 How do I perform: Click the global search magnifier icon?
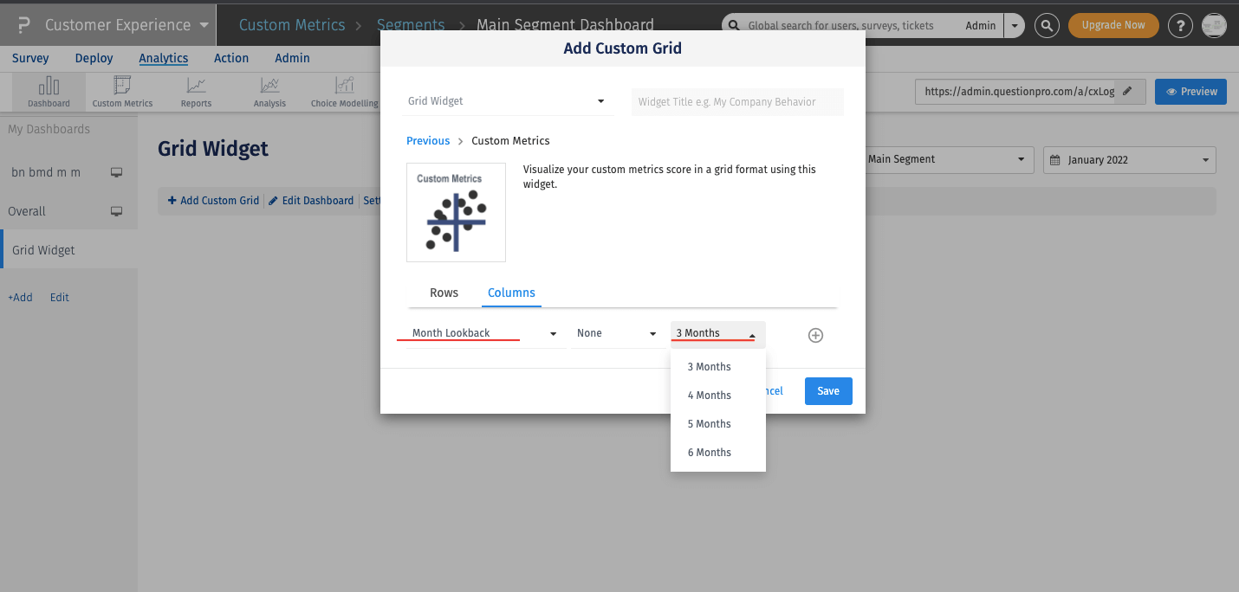pyautogui.click(x=1047, y=25)
